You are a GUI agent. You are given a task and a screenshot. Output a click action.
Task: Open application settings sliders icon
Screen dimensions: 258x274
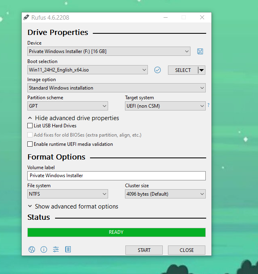click(x=56, y=249)
